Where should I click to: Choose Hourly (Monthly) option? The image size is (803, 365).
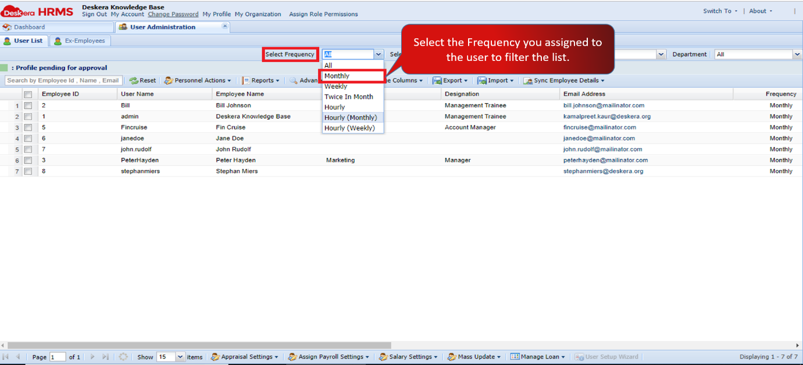pyautogui.click(x=353, y=118)
